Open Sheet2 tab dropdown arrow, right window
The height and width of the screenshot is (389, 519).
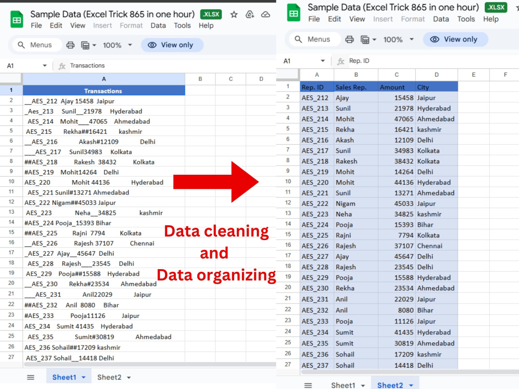click(x=411, y=385)
